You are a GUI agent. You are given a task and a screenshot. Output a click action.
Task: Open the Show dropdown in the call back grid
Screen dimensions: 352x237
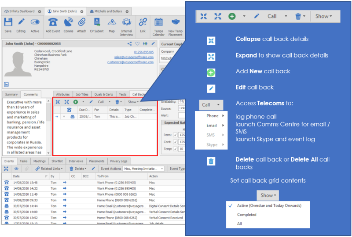(132, 102)
